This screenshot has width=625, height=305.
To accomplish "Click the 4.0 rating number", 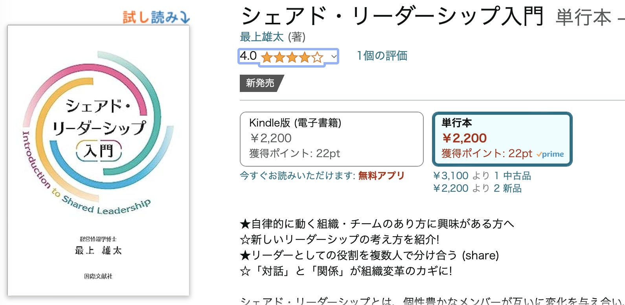I will tap(248, 56).
